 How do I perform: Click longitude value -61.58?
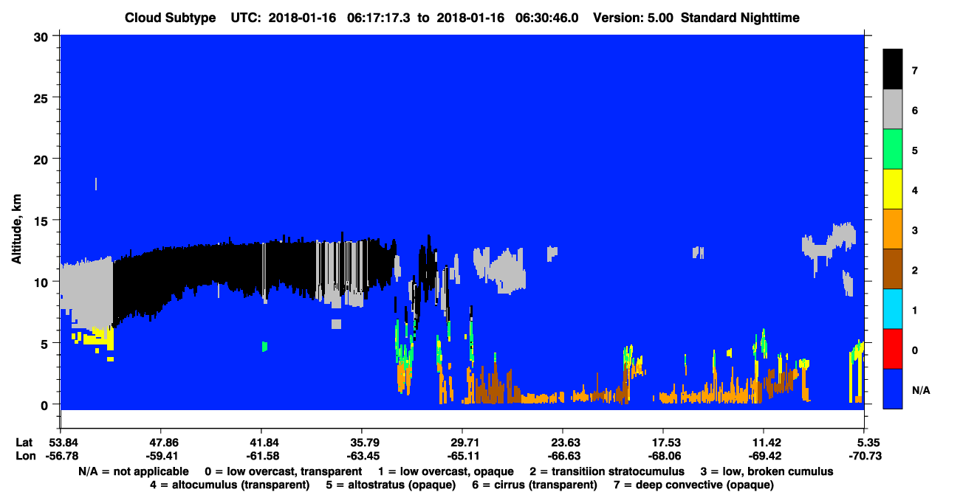pyautogui.click(x=261, y=456)
